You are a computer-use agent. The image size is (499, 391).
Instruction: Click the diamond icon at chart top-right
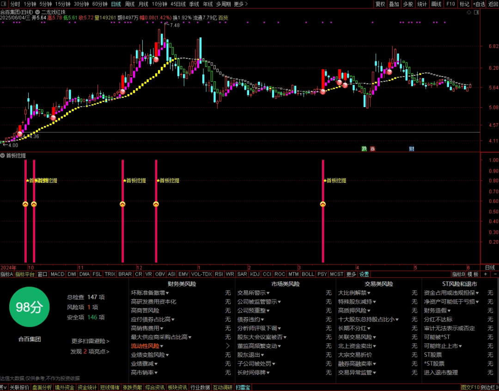[469, 12]
